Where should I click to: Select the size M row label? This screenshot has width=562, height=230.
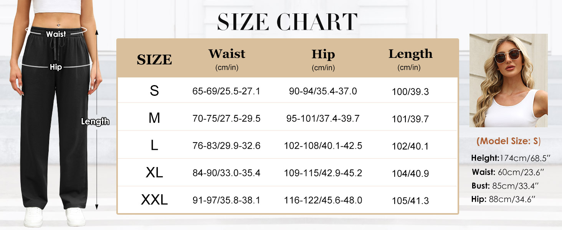(x=154, y=118)
